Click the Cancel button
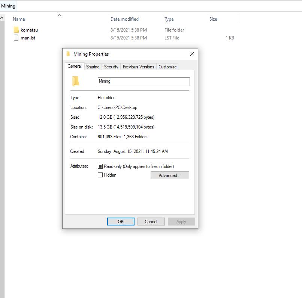The image size is (302, 298). 151,221
